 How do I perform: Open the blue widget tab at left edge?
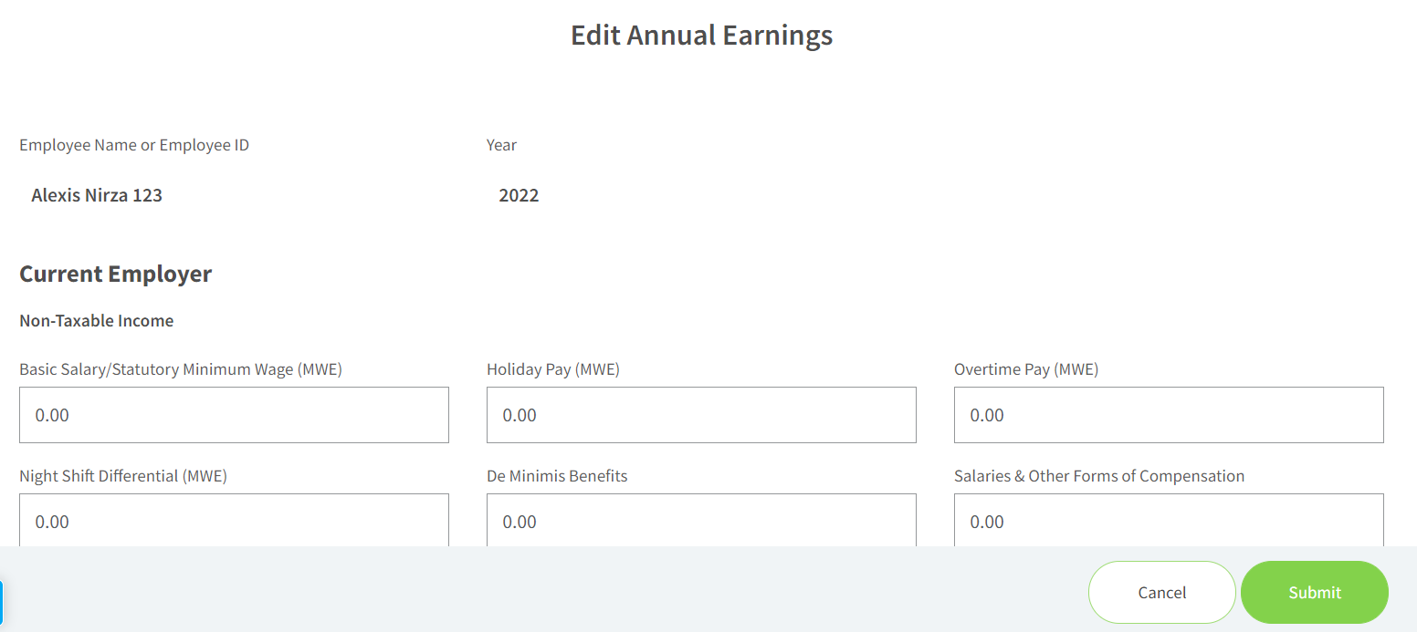point(2,603)
